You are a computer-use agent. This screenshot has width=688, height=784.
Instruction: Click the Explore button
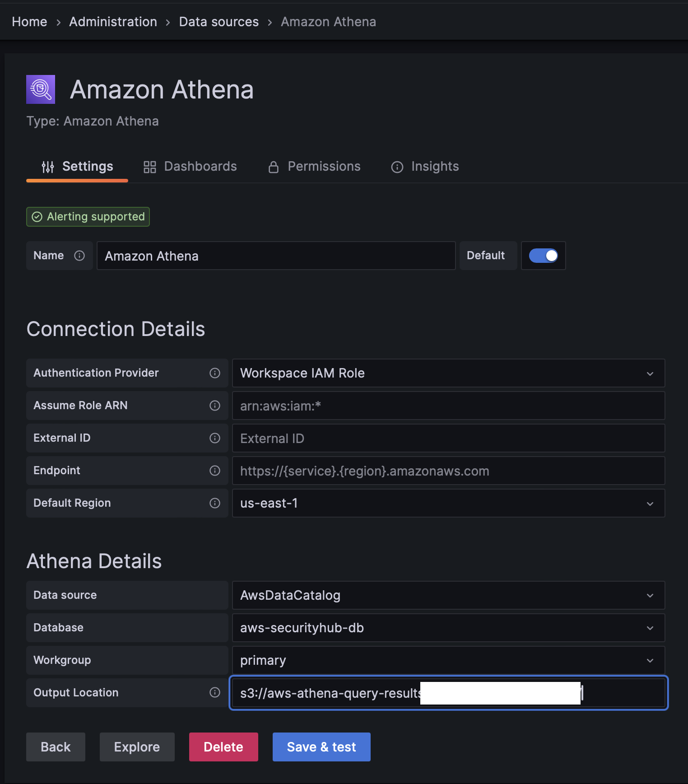(137, 747)
